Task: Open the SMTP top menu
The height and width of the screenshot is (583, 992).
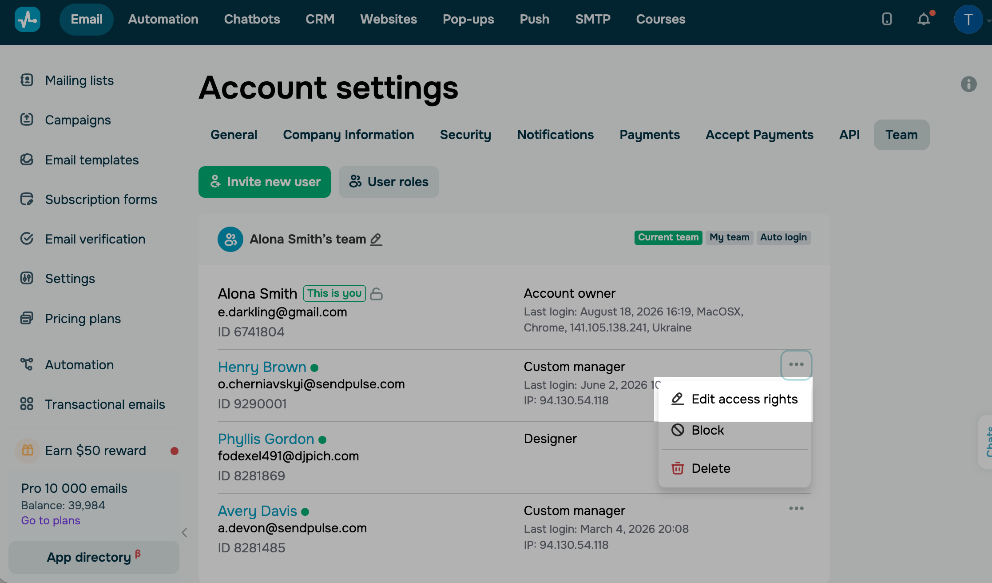Action: 593,19
